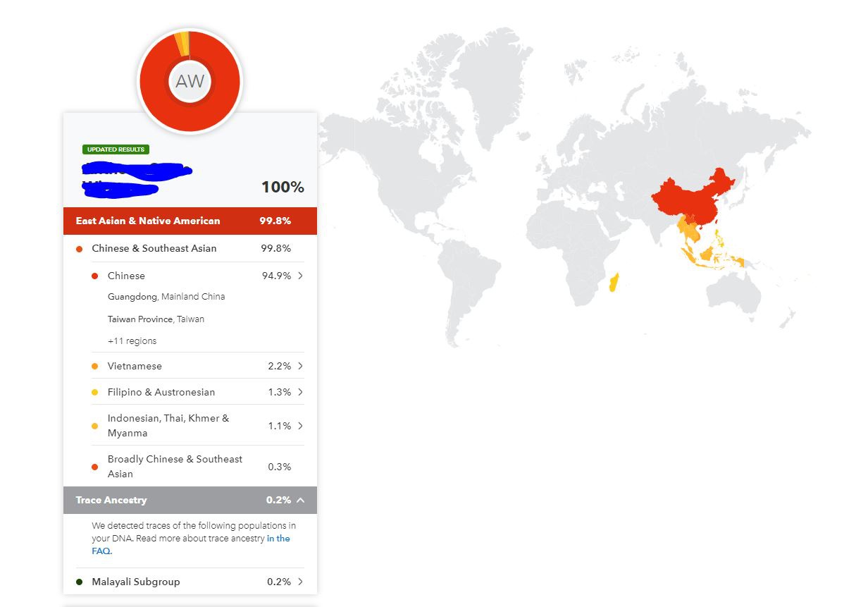Open Filipino & Austronesian details chevron
Screen dimensions: 856x607
301,392
